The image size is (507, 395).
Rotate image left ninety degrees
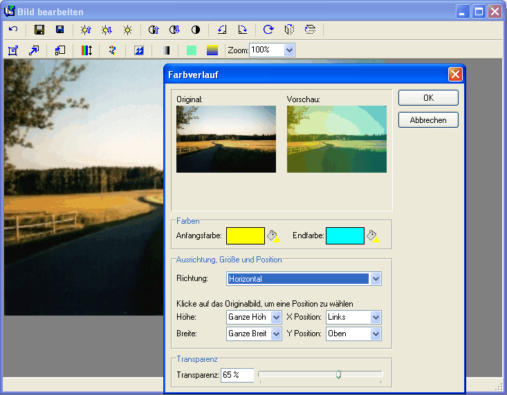[x=222, y=30]
